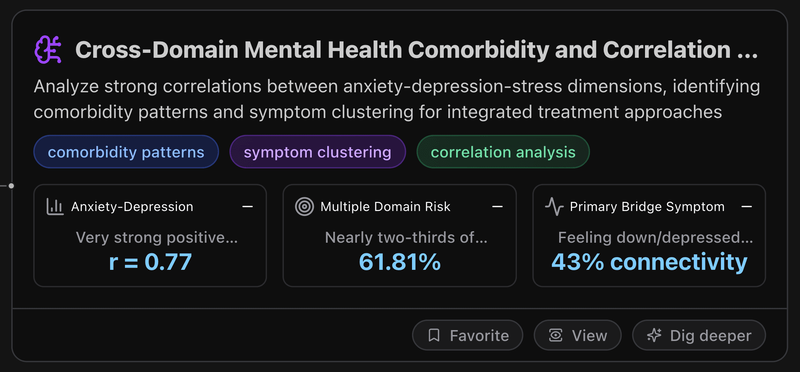Image resolution: width=800 pixels, height=372 pixels.
Task: Click the bullseye icon on Multiple Domain Risk
Action: [x=304, y=206]
